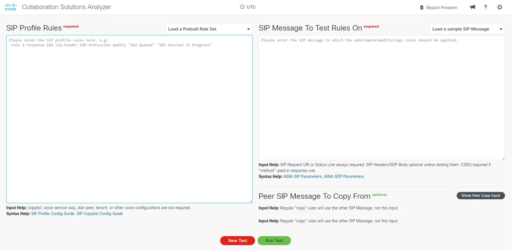Expand Load a Prebuilt Rule Set dropdown
512x250 pixels.
(209, 29)
